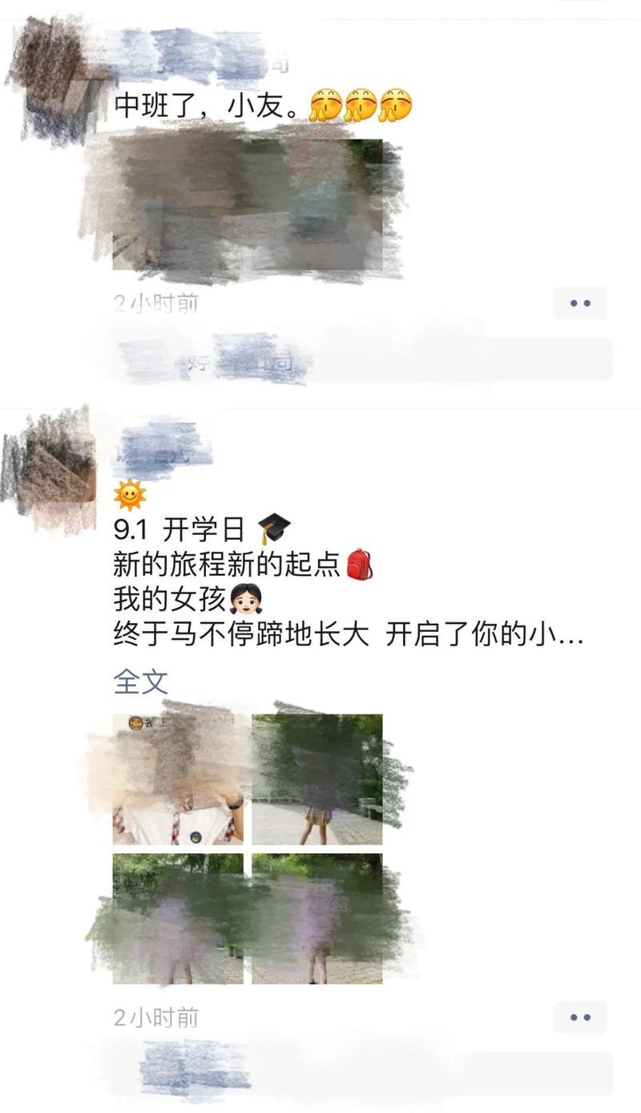The image size is (641, 1113).
Task: Open top-right photo in 开学日 post
Action: (317, 779)
